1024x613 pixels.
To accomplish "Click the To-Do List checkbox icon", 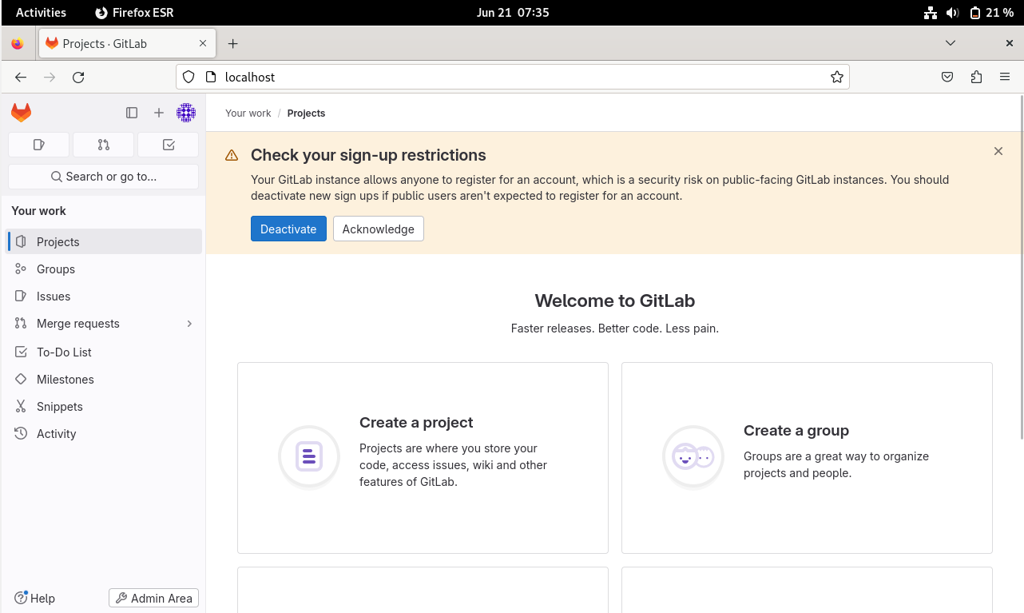I will 21,352.
